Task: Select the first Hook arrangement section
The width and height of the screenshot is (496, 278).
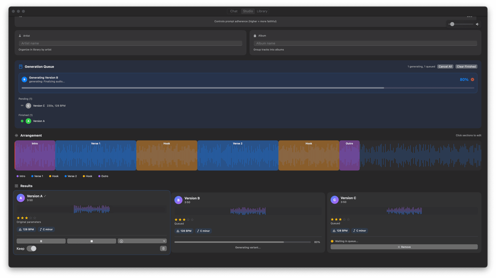Action: coord(167,155)
